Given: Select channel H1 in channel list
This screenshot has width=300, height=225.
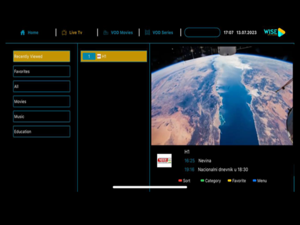Looking at the screenshot, I should click(x=114, y=57).
